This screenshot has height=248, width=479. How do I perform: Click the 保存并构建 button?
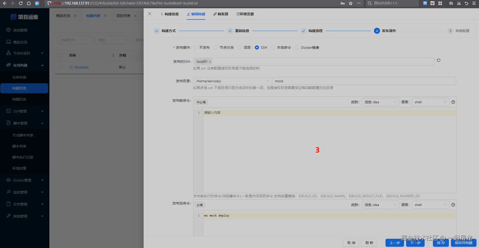click(x=464, y=243)
